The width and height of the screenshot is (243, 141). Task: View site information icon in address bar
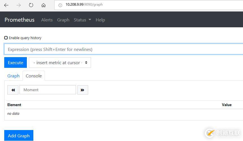click(x=60, y=5)
